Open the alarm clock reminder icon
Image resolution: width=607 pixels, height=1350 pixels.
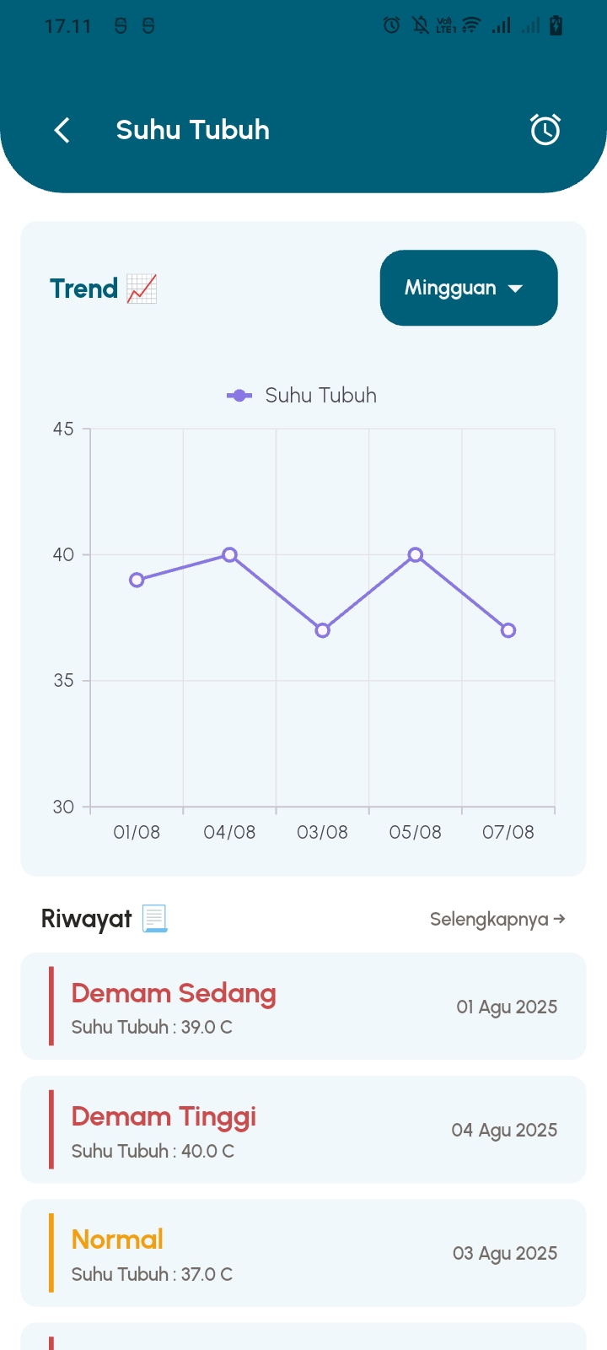pyautogui.click(x=545, y=130)
